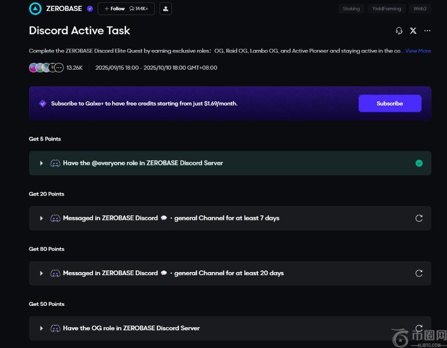Refresh the 20 days message task status
447x348 pixels.
pyautogui.click(x=419, y=273)
